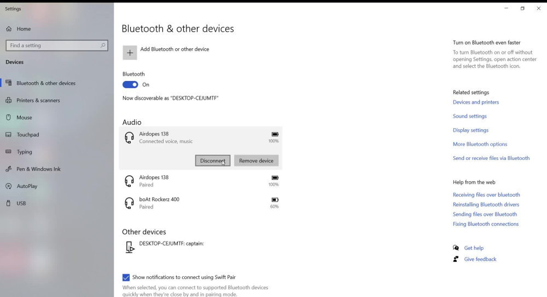Image resolution: width=547 pixels, height=297 pixels.
Task: Click the plus icon to add device
Action: point(130,53)
